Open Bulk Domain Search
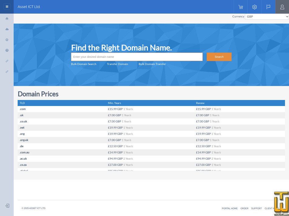This screenshot has height=216, width=289. point(84,64)
